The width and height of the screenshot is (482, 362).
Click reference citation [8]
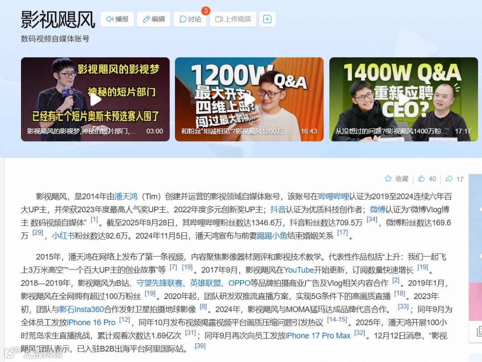click(x=203, y=307)
